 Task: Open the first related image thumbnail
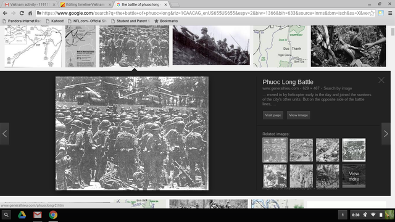[275, 150]
